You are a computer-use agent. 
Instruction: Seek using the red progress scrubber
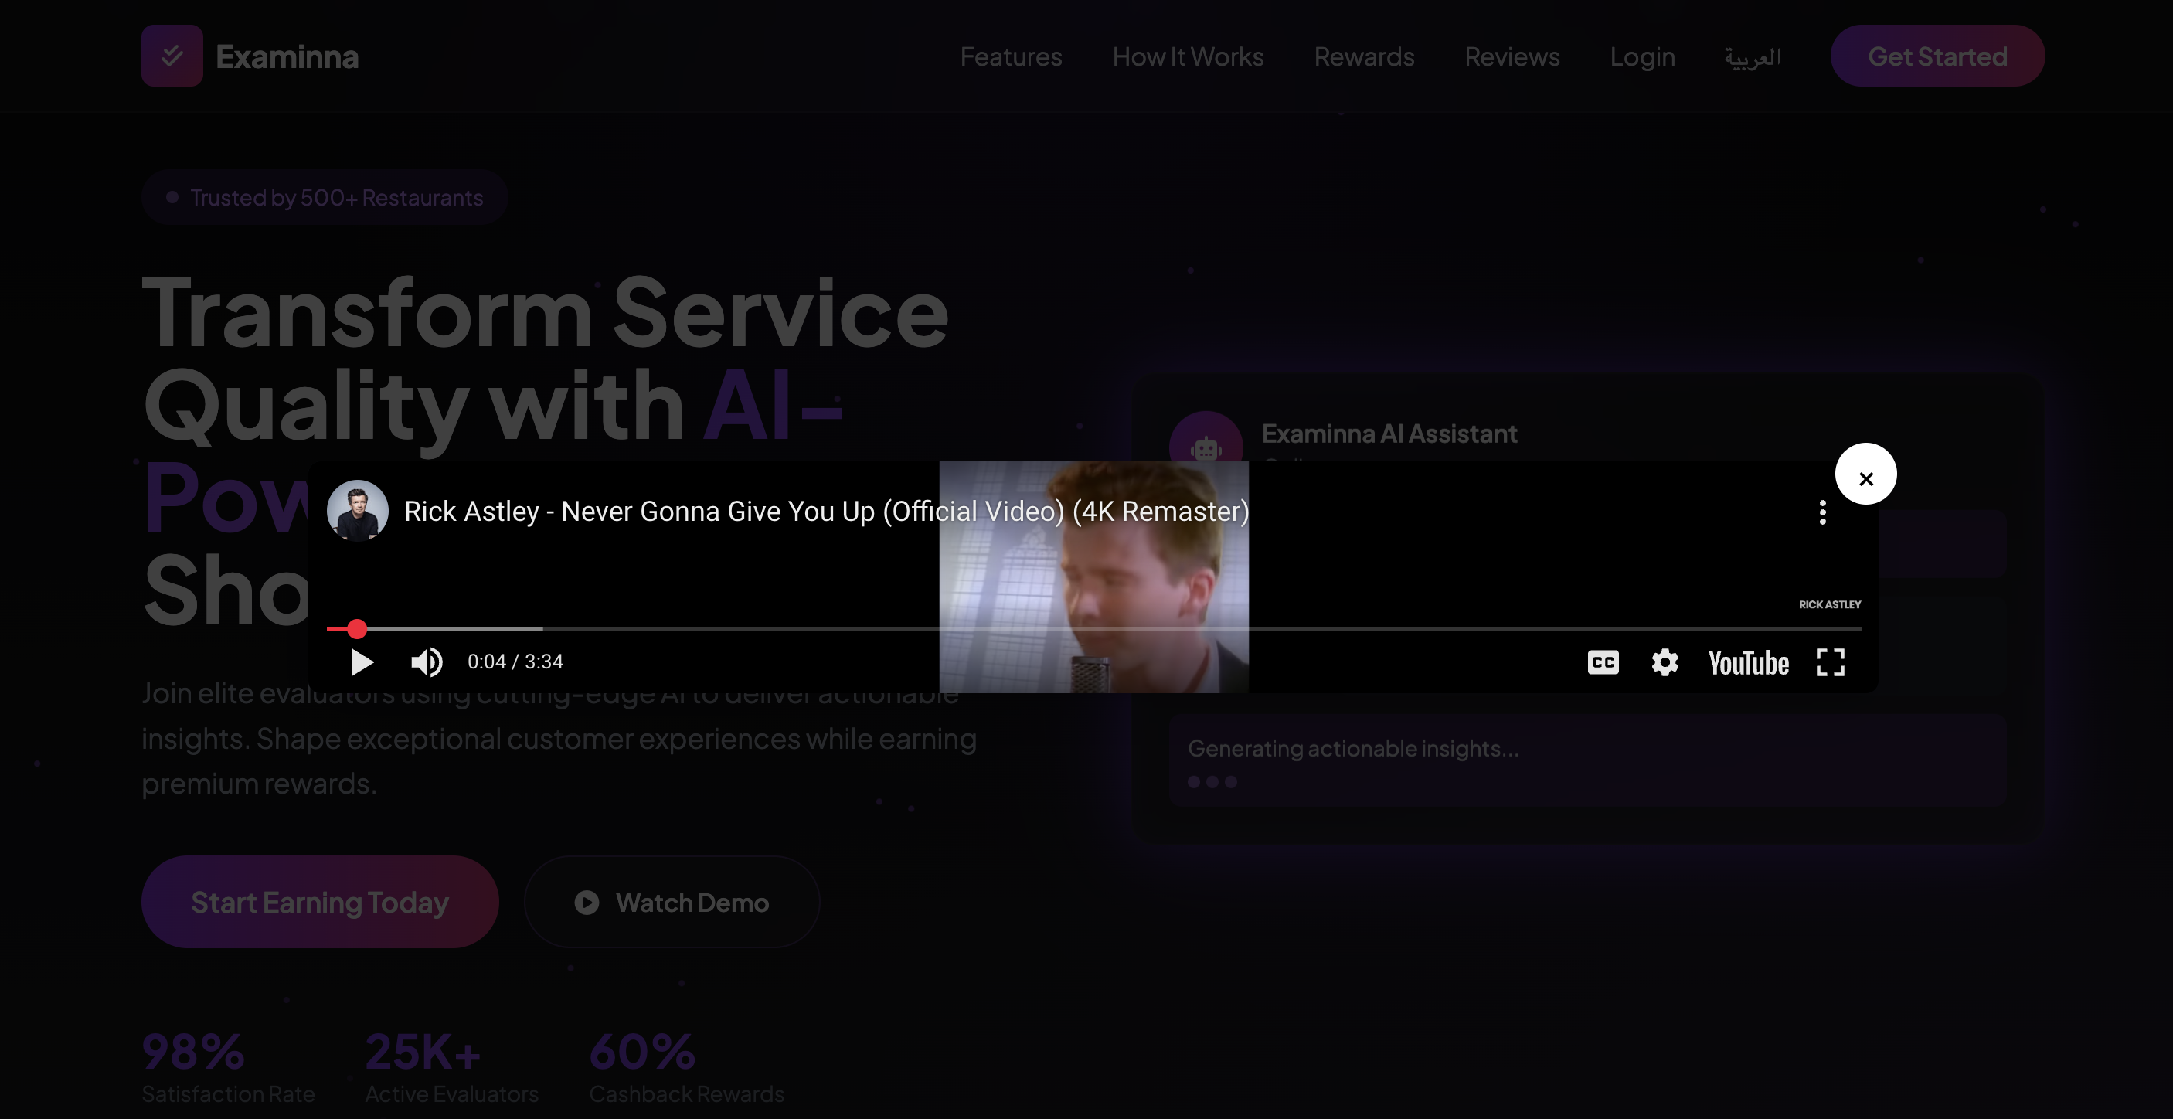tap(358, 629)
